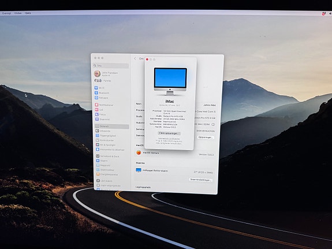Go back with the chevron arrow
Screen dimensions: 332x249
[x=135, y=58]
